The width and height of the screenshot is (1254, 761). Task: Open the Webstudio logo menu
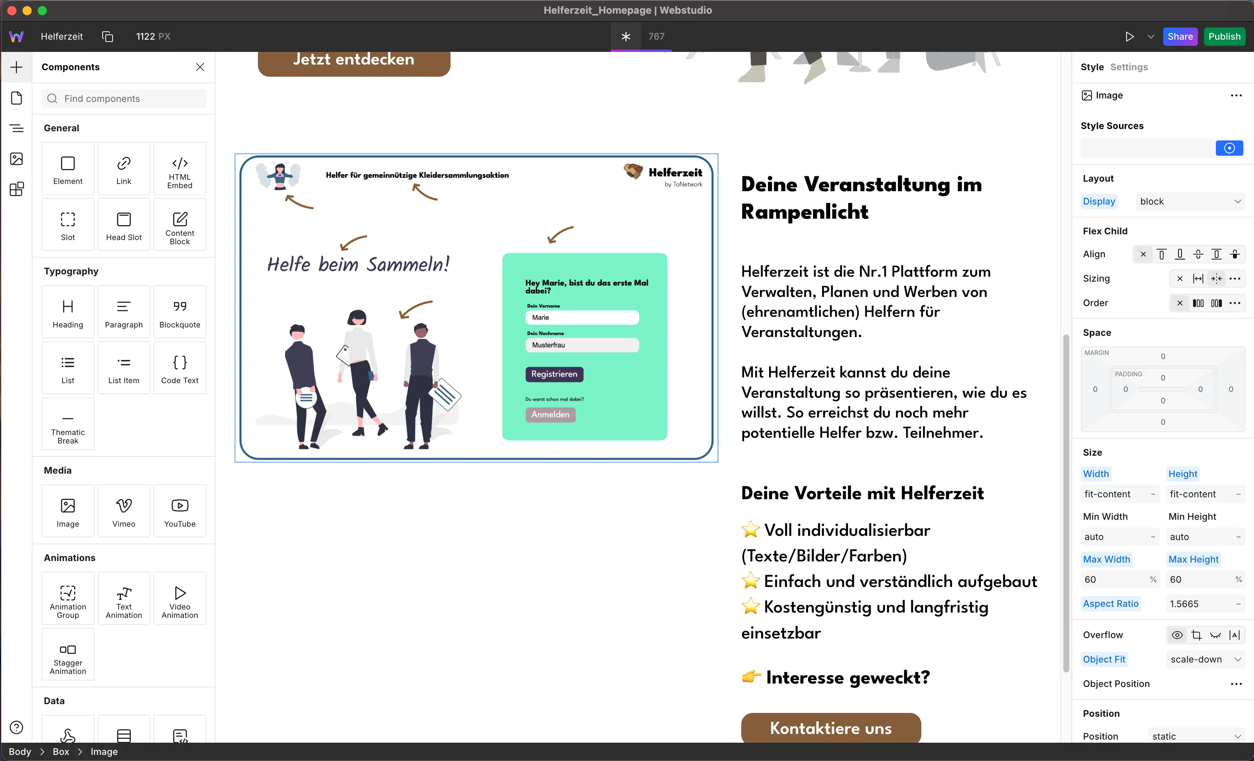pyautogui.click(x=16, y=37)
